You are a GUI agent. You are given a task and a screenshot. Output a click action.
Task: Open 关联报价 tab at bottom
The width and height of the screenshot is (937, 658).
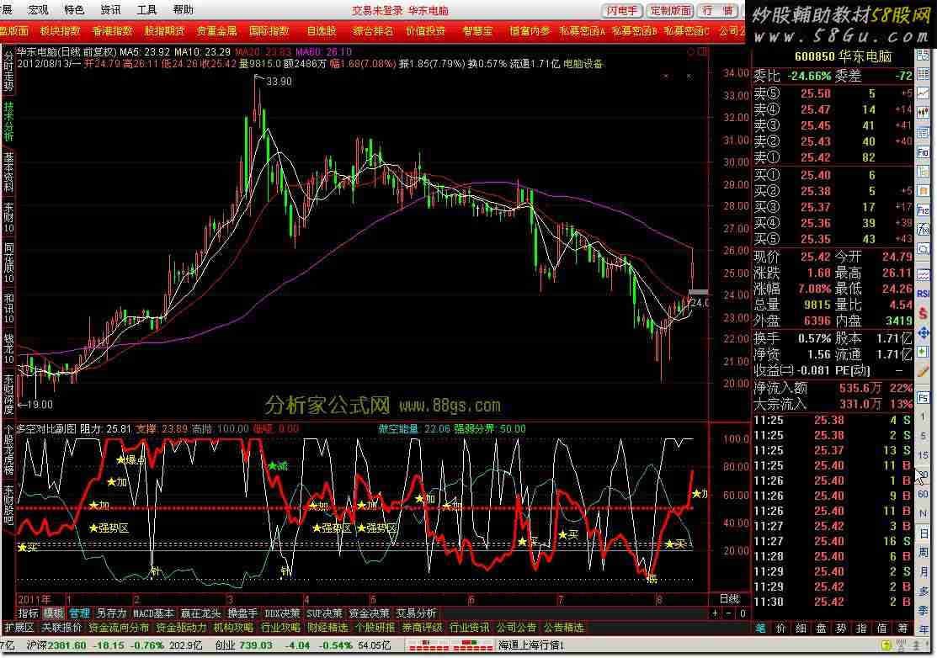tap(61, 628)
